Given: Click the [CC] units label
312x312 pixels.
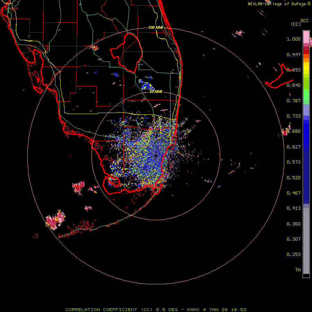Looking at the screenshot, I should [x=296, y=24].
